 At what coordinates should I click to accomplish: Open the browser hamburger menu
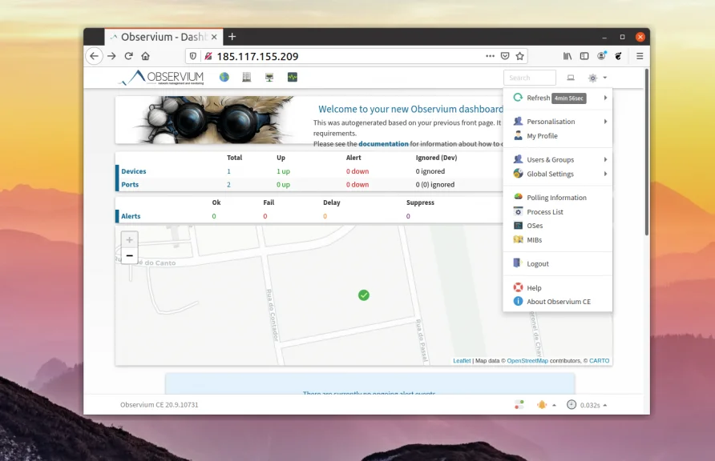(x=640, y=56)
